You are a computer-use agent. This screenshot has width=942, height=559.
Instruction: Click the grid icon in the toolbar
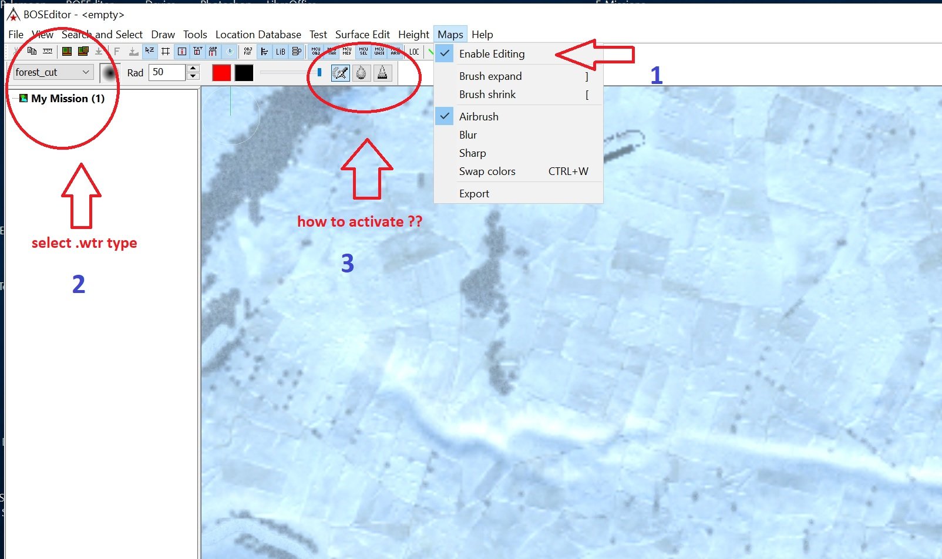point(166,52)
